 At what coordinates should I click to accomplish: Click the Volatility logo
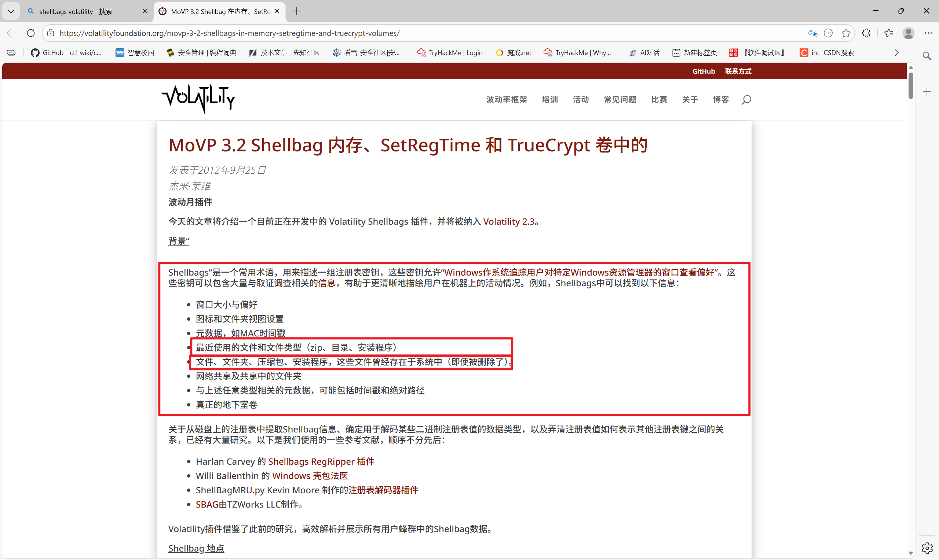click(x=198, y=99)
